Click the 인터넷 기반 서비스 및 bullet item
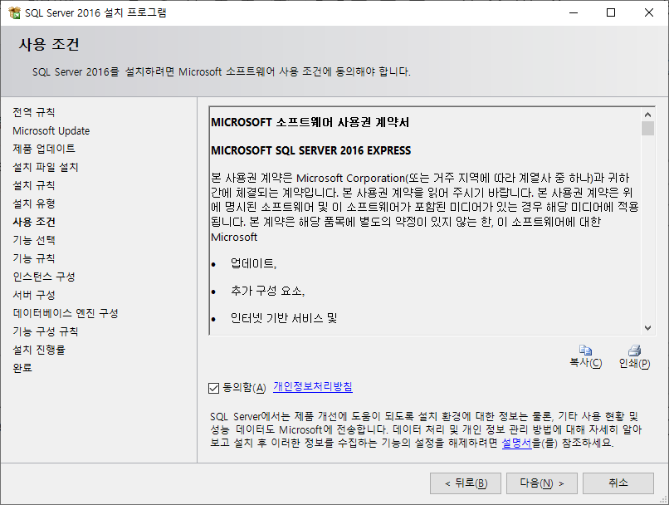Screen dimensions: 669x505 point(284,318)
